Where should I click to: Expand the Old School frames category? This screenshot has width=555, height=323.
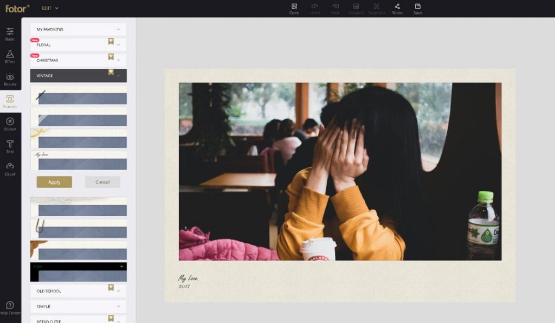pos(79,291)
